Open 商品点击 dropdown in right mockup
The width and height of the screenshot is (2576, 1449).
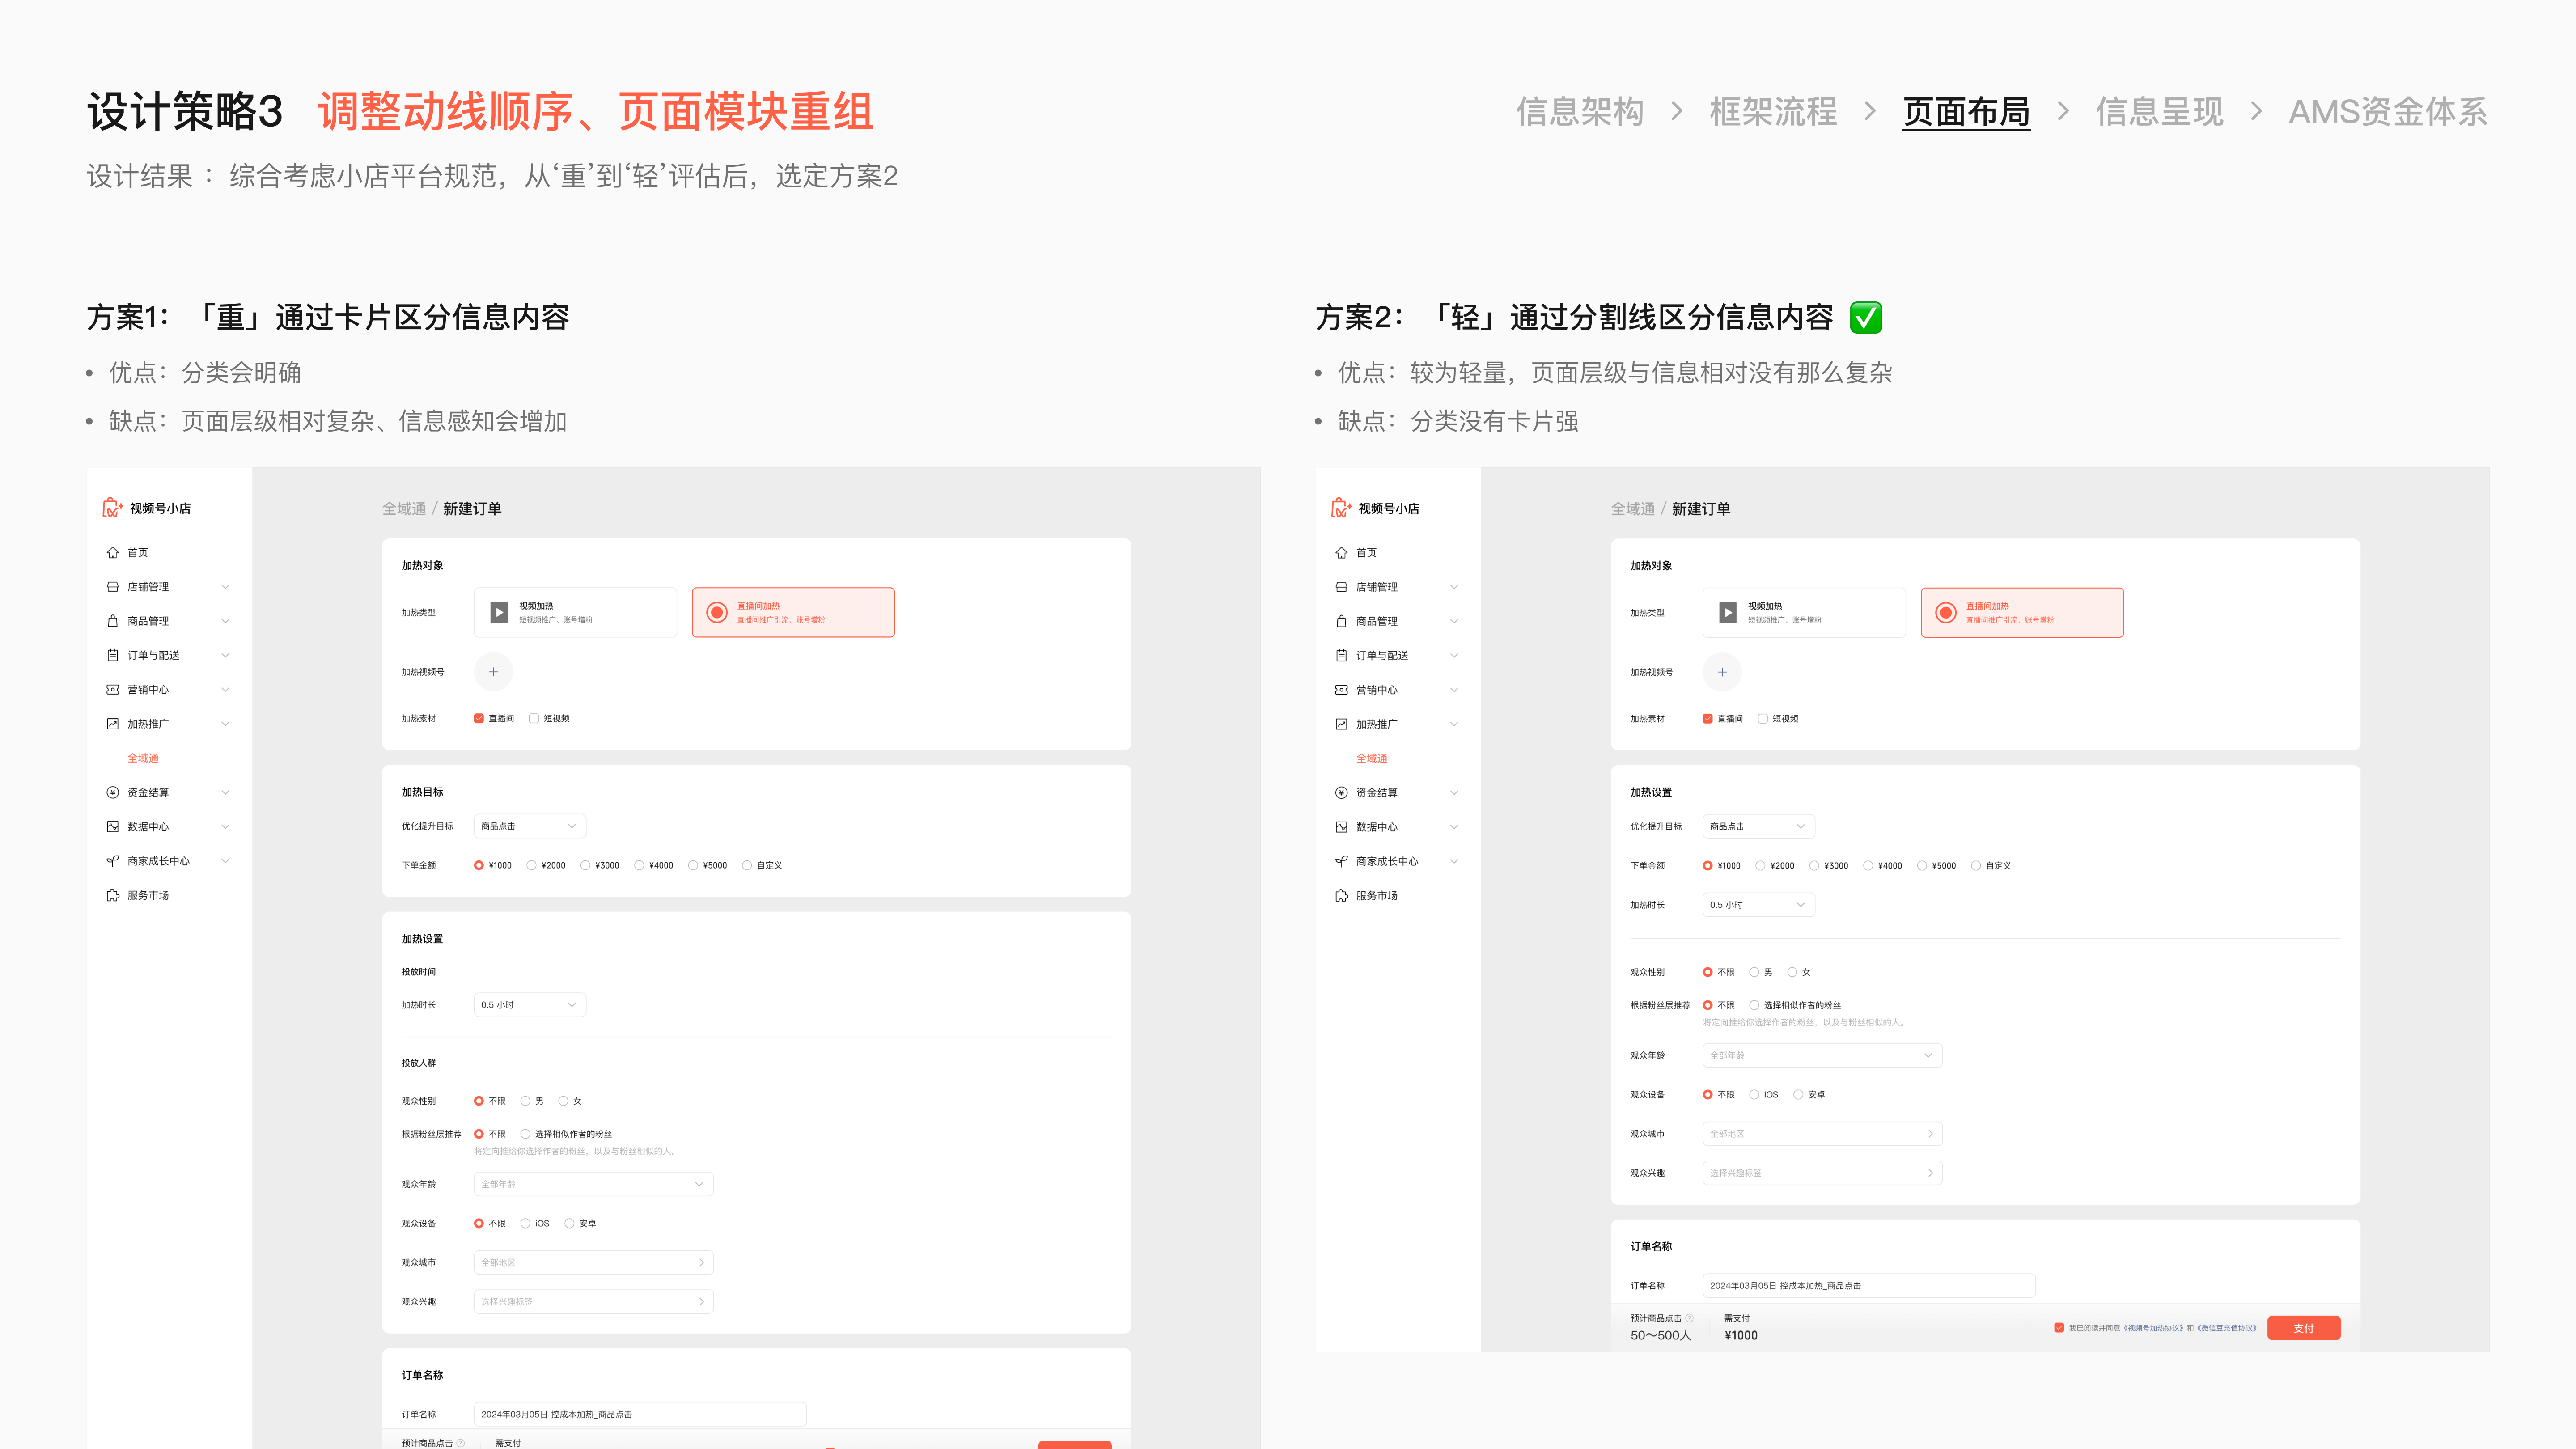(x=1759, y=826)
